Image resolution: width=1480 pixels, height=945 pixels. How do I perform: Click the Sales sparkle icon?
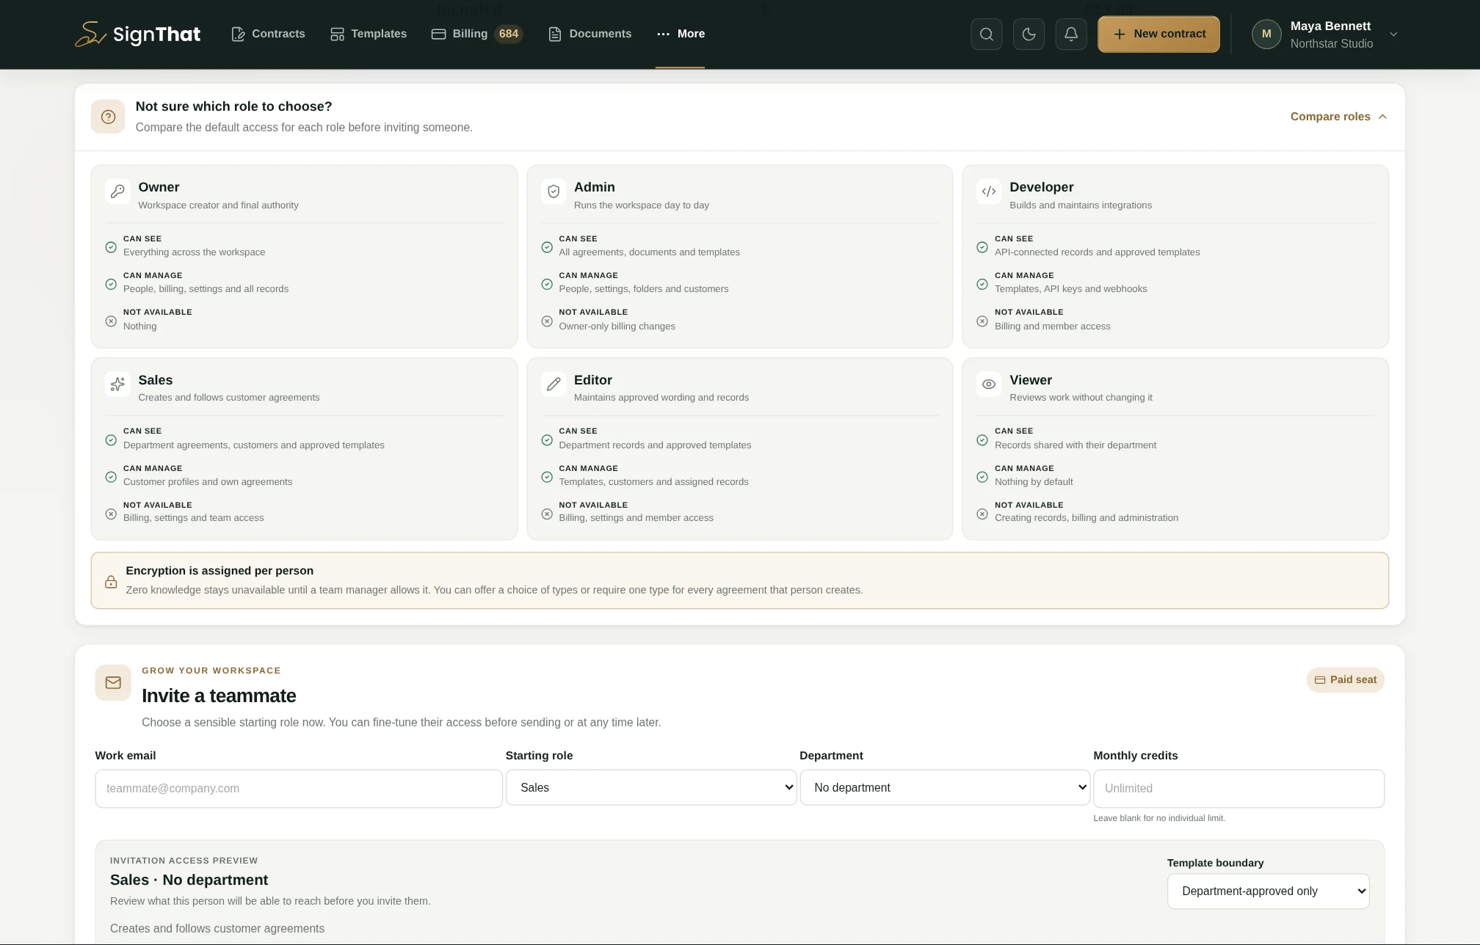click(x=117, y=384)
